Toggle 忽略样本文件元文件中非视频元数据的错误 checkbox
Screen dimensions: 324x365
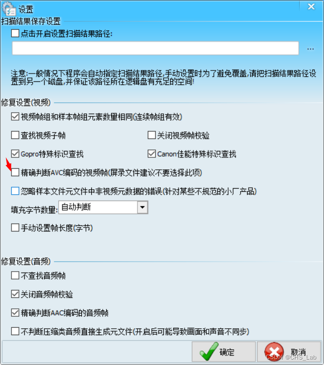tap(15, 191)
